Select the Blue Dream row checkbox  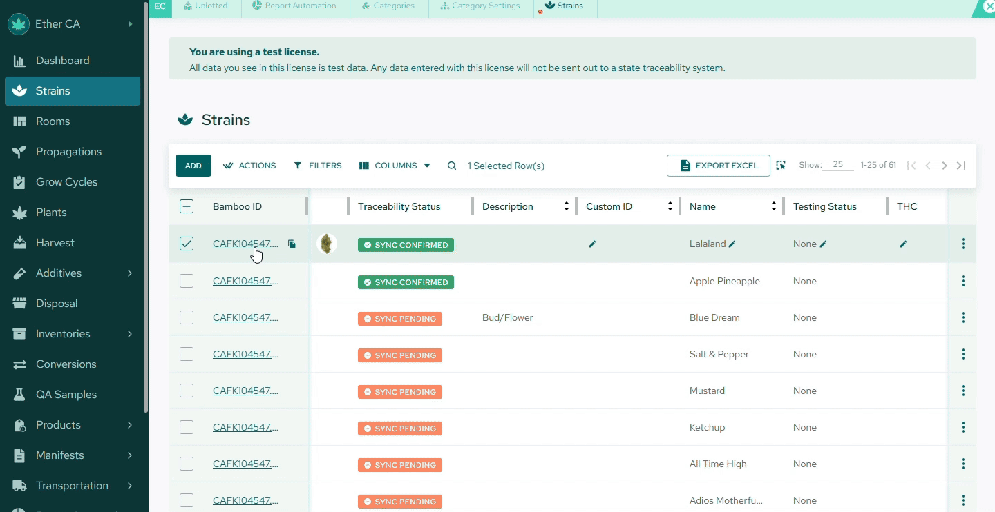[x=187, y=317]
